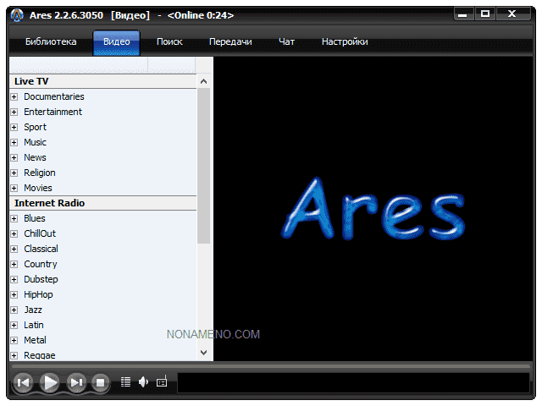This screenshot has width=542, height=406.
Task: Expand the Documentaries category
Action: pyautogui.click(x=14, y=97)
